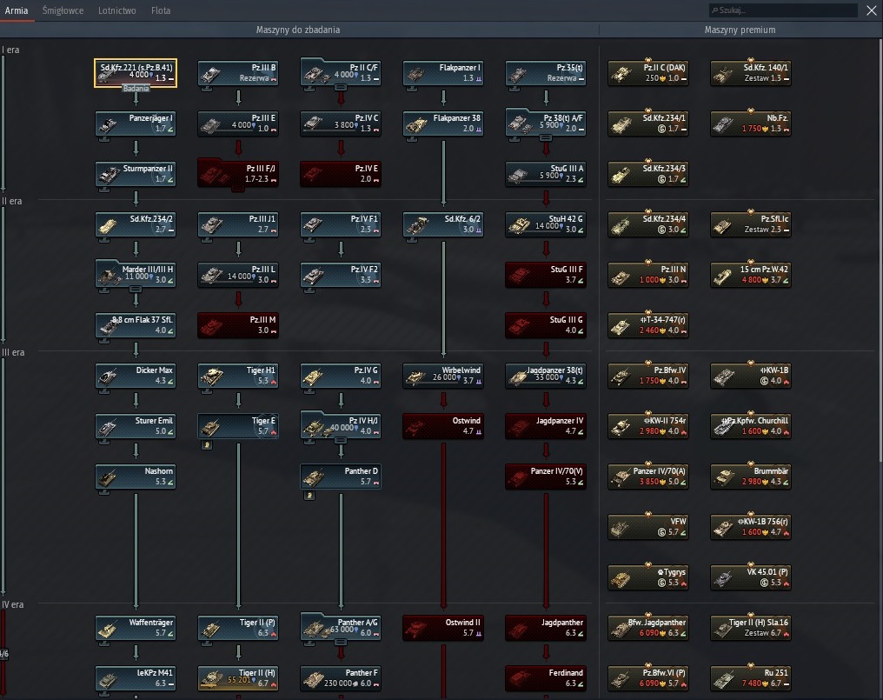Screen dimensions: 883x700
Task: Expand the Pz IV H/J vehicle group
Action: pos(341,440)
